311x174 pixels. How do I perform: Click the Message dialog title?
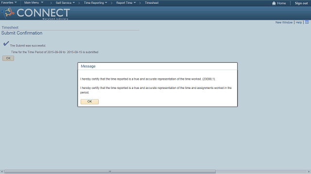[x=88, y=66]
